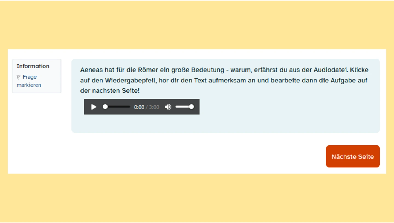This screenshot has width=394, height=223.
Task: Go to 'Nächste Seite'
Action: 353,156
